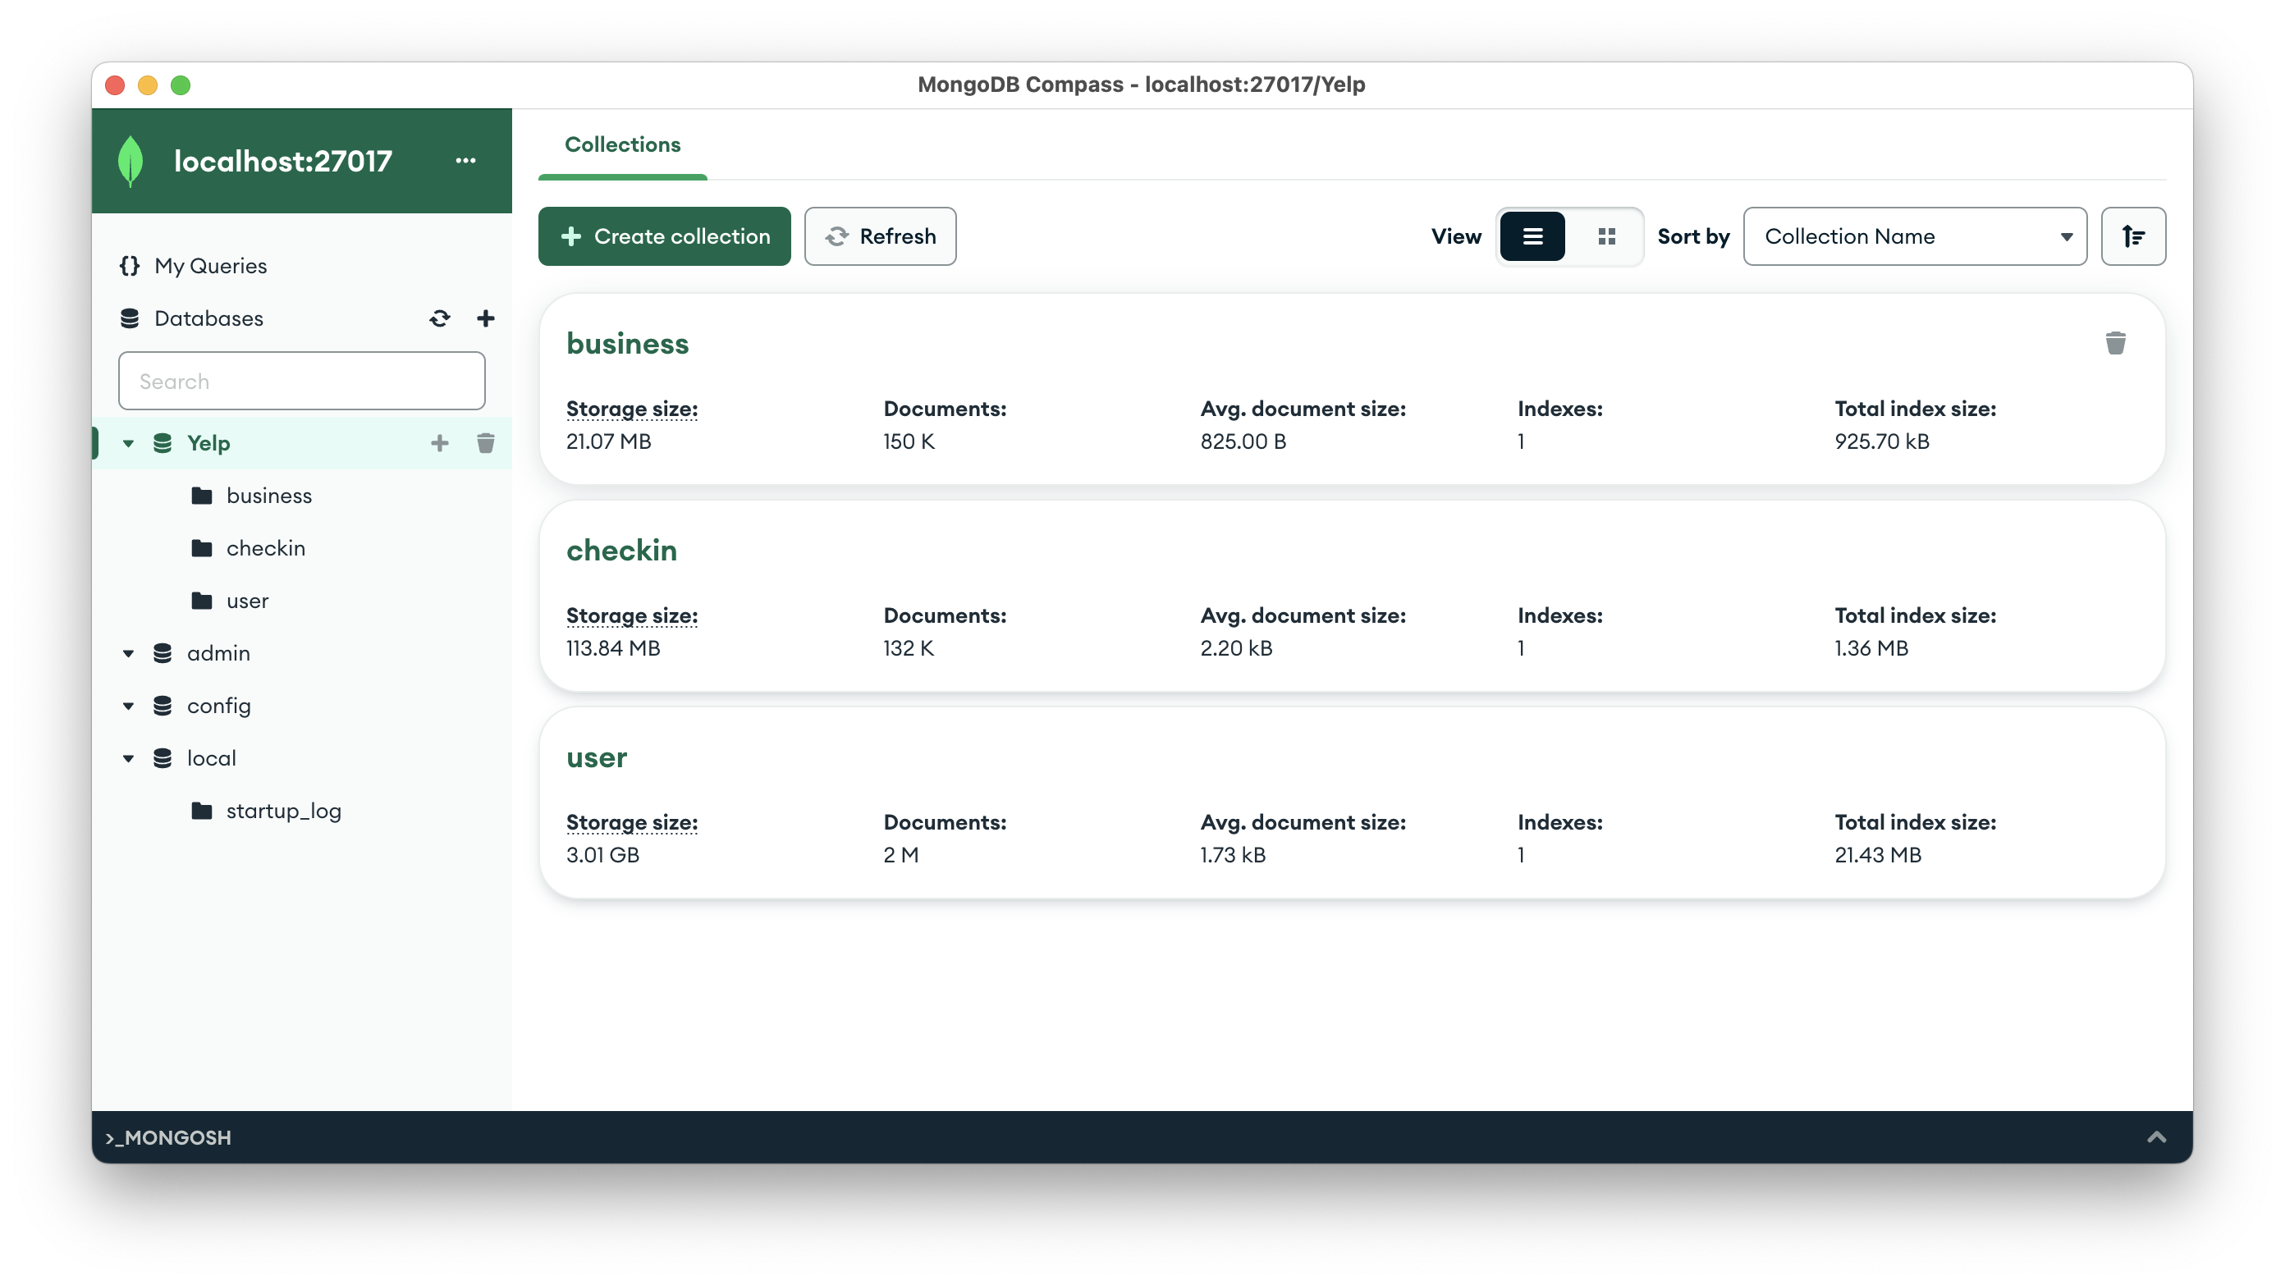
Task: Open the connection options ellipsis menu
Action: 465,161
